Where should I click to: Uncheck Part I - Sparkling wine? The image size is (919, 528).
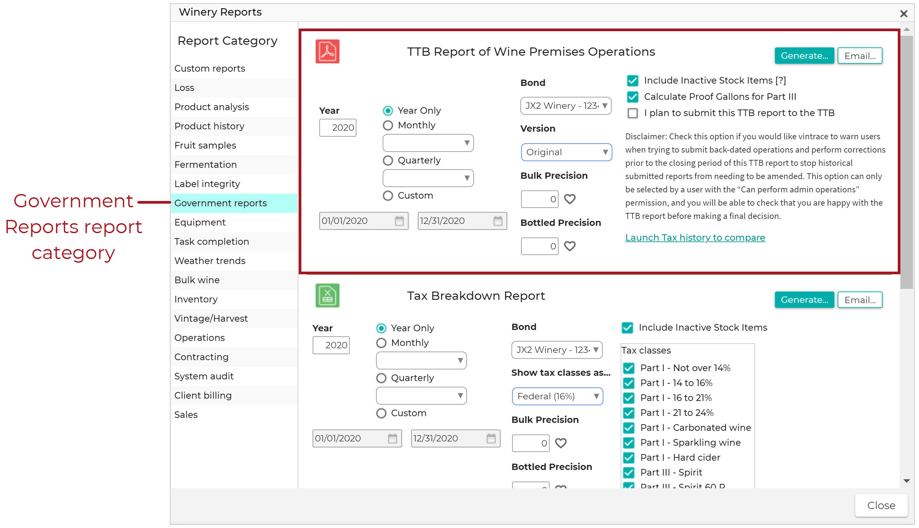pos(628,442)
